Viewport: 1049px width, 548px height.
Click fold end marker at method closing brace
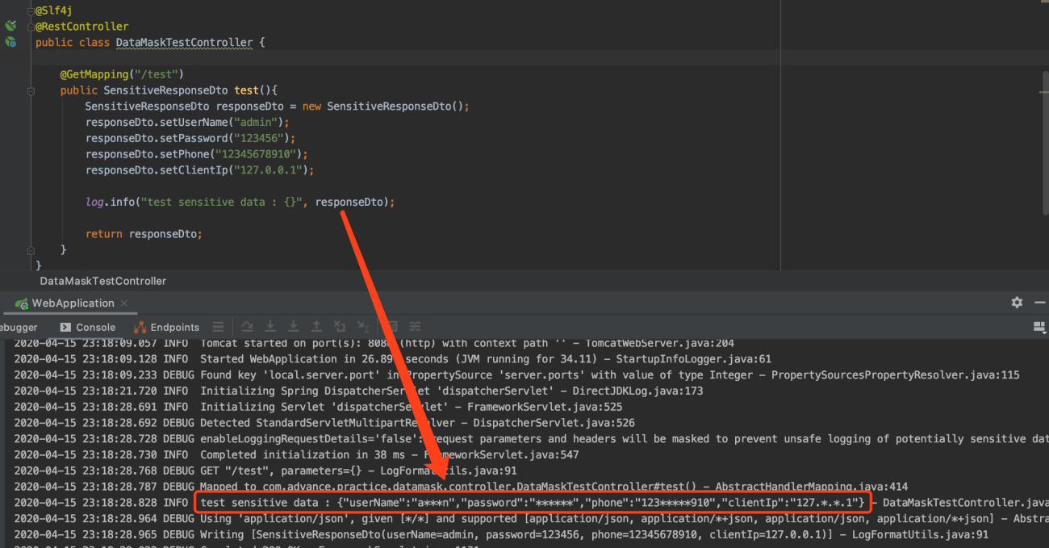[31, 249]
